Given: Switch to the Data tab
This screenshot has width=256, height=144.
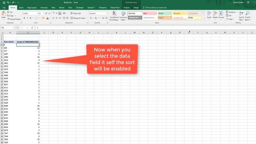Looking at the screenshot, I should (53, 8).
